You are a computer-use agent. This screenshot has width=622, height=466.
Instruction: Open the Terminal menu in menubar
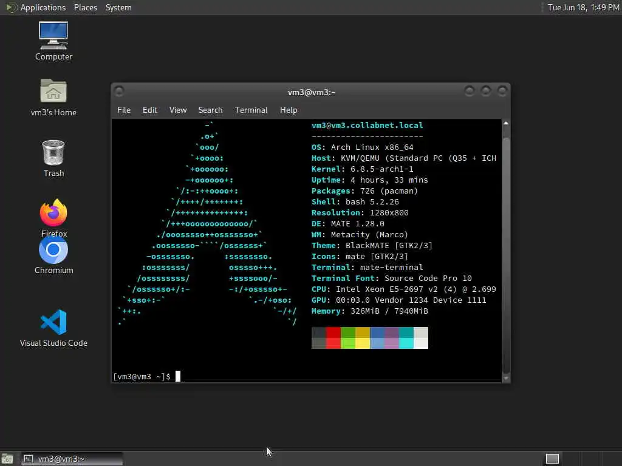(x=251, y=110)
